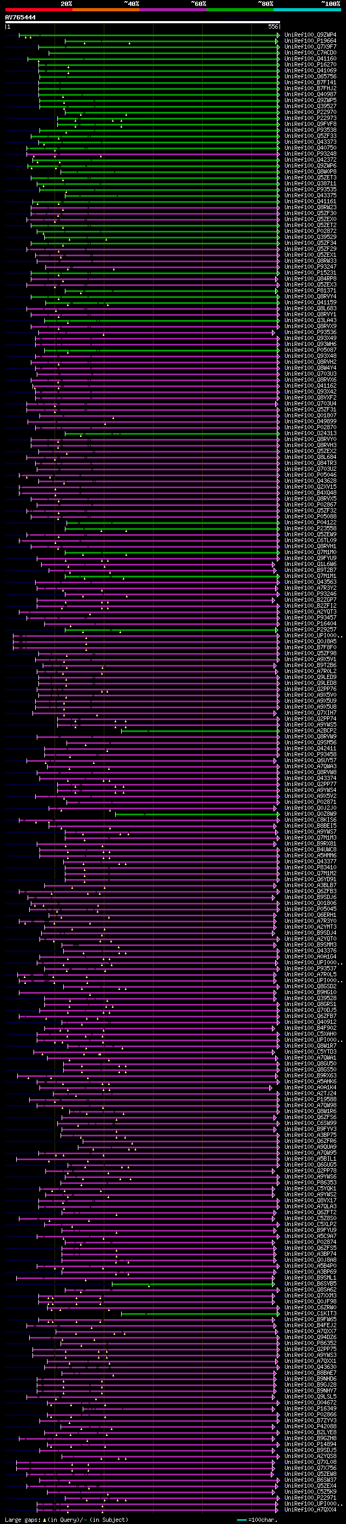Select the label UniRef100_A5HMM6
This screenshot has width=346, height=1524.
310,855
